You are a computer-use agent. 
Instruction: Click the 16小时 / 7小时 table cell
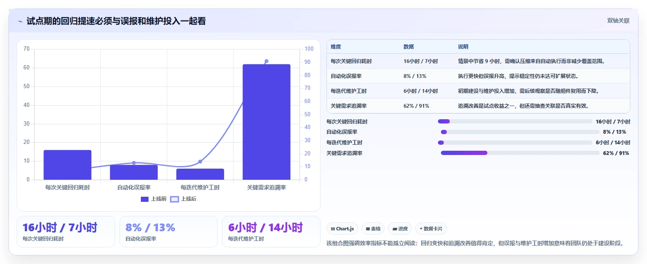pyautogui.click(x=420, y=61)
